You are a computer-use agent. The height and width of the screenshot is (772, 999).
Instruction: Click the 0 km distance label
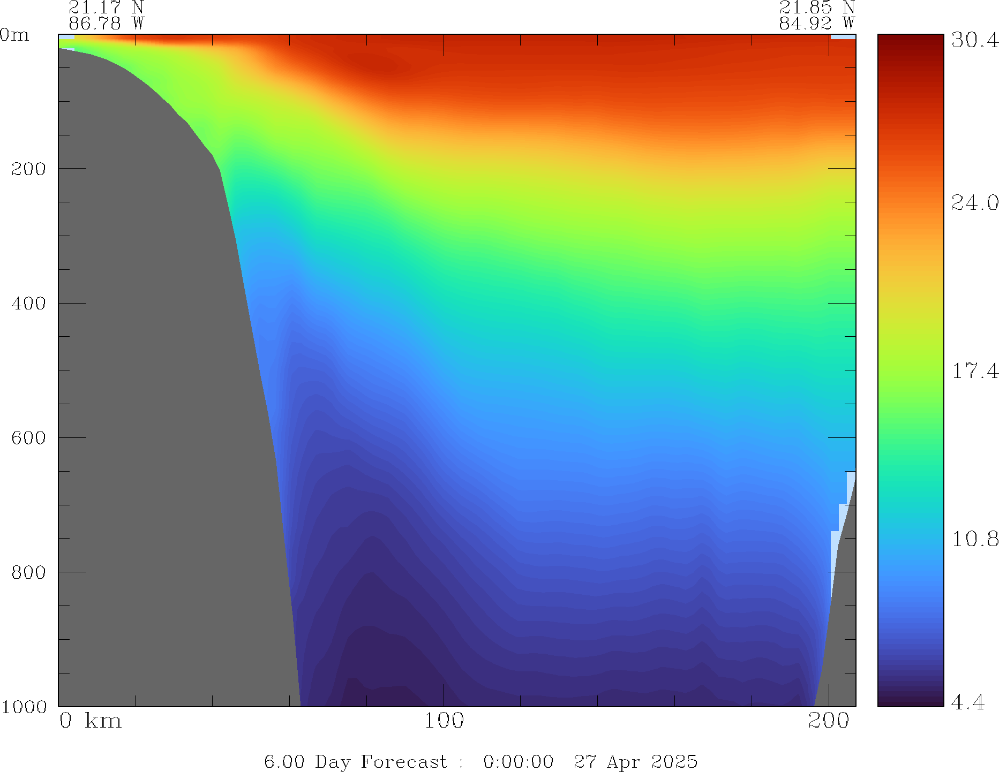91,721
